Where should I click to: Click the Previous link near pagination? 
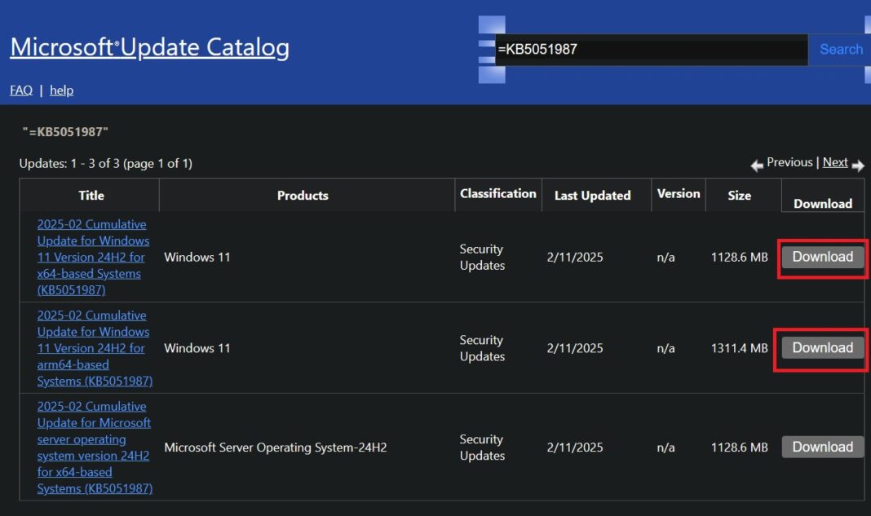tap(788, 161)
